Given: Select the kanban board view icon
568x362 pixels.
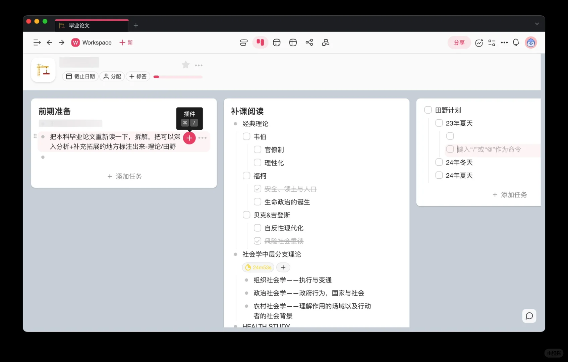Looking at the screenshot, I should tap(261, 43).
